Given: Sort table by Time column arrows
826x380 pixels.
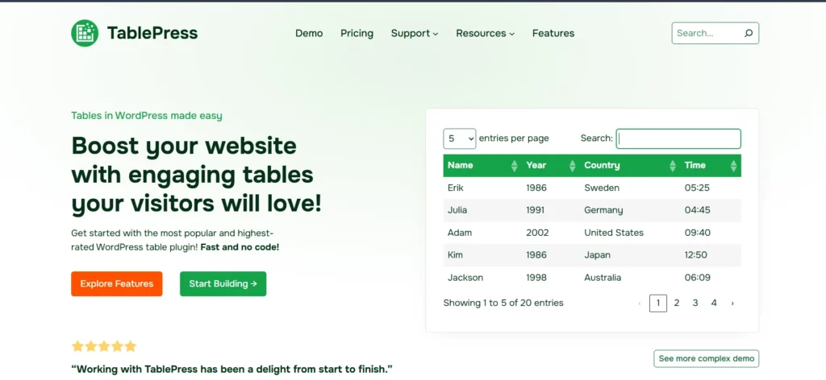Looking at the screenshot, I should (x=733, y=166).
